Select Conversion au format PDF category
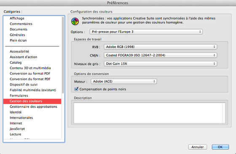The height and width of the screenshot is (154, 236). coord(32,73)
